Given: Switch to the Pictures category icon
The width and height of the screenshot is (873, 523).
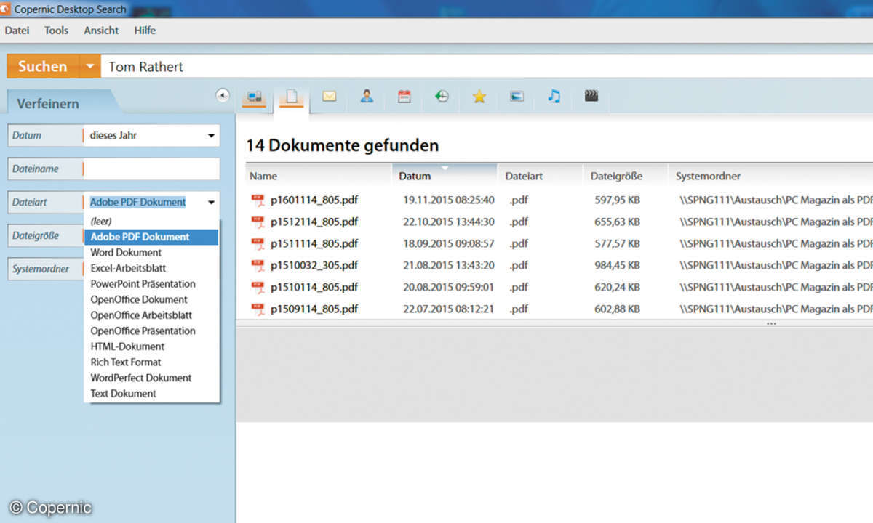Looking at the screenshot, I should [x=517, y=96].
